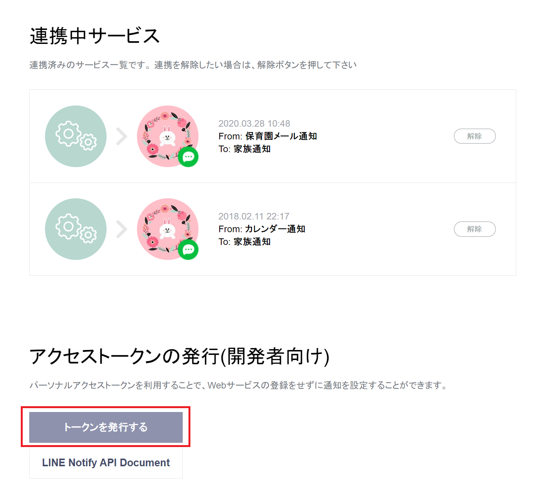The height and width of the screenshot is (489, 537).
Task: Click 家族通知 recipient under カレンダー通知
Action: pyautogui.click(x=252, y=242)
